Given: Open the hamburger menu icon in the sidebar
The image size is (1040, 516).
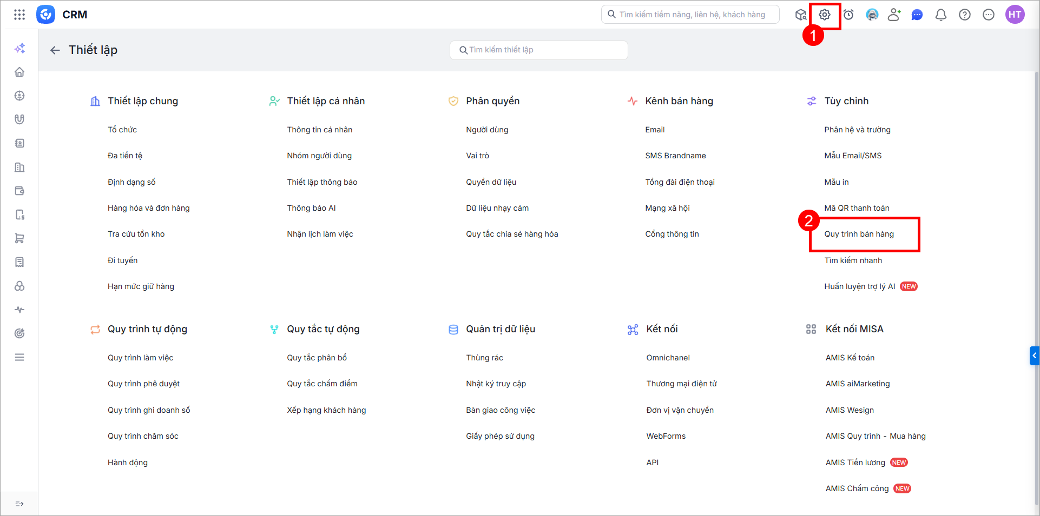Looking at the screenshot, I should coord(19,357).
